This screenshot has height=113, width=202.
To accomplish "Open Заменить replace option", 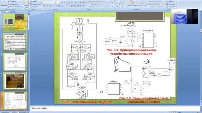I will [x=171, y=4].
